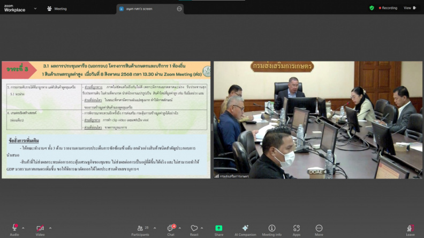This screenshot has width=424, height=238.
Task: Show Meeting info
Action: point(272,230)
